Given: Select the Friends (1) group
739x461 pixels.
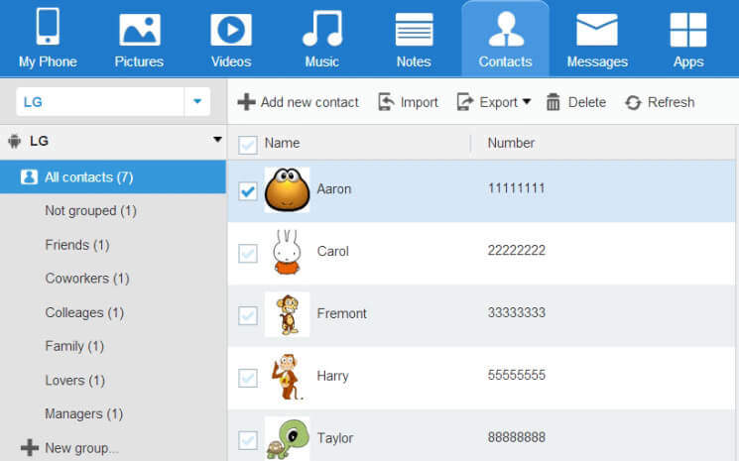Looking at the screenshot, I should [x=76, y=245].
